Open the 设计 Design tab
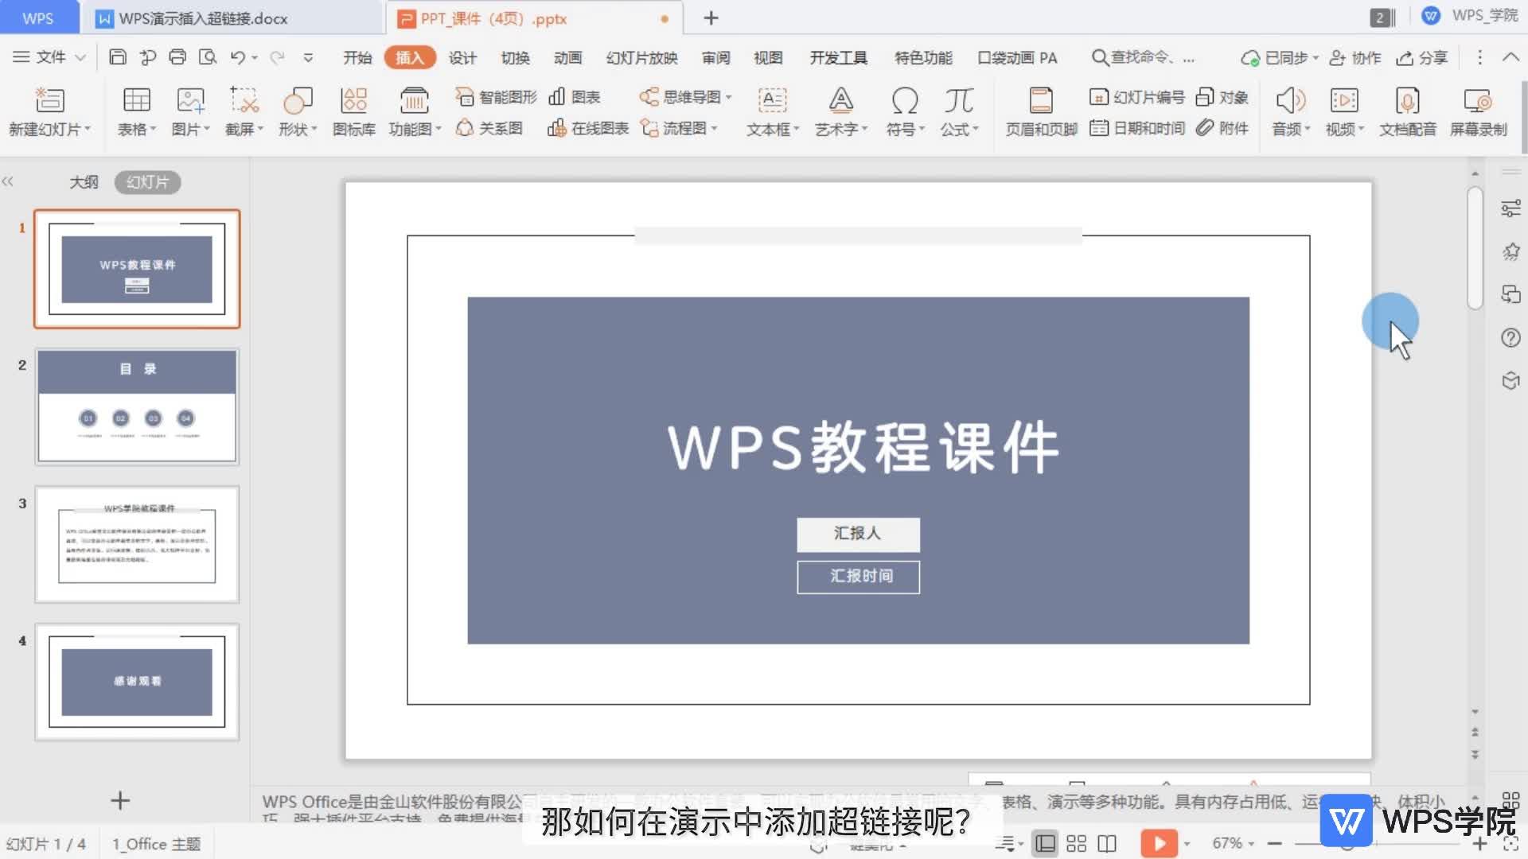The width and height of the screenshot is (1528, 859). (462, 57)
